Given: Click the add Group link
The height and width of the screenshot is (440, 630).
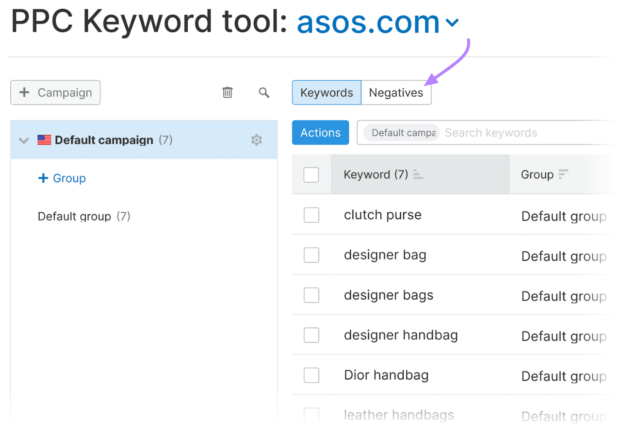Looking at the screenshot, I should tap(62, 178).
